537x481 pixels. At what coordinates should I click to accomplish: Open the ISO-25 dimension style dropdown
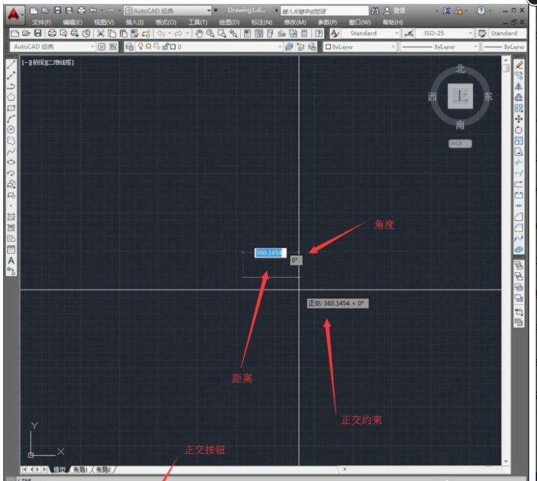point(470,33)
